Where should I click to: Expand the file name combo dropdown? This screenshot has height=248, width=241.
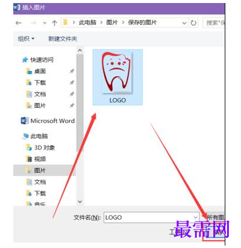point(195,217)
